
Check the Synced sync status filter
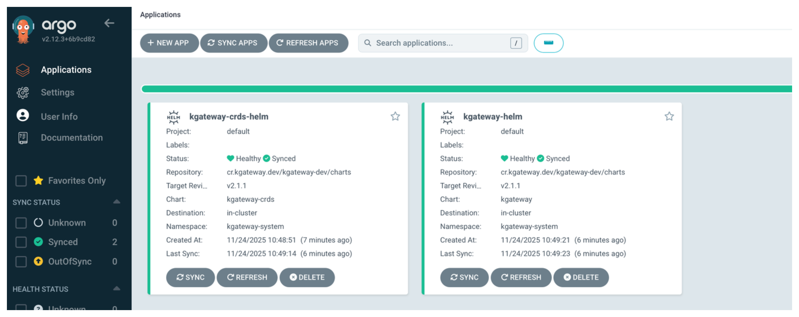pos(21,242)
